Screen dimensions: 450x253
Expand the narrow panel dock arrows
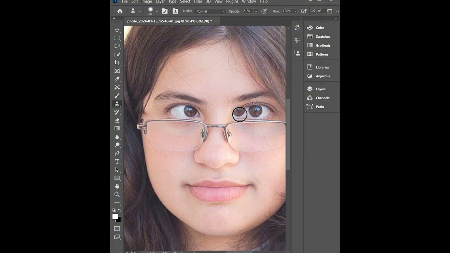[301, 18]
